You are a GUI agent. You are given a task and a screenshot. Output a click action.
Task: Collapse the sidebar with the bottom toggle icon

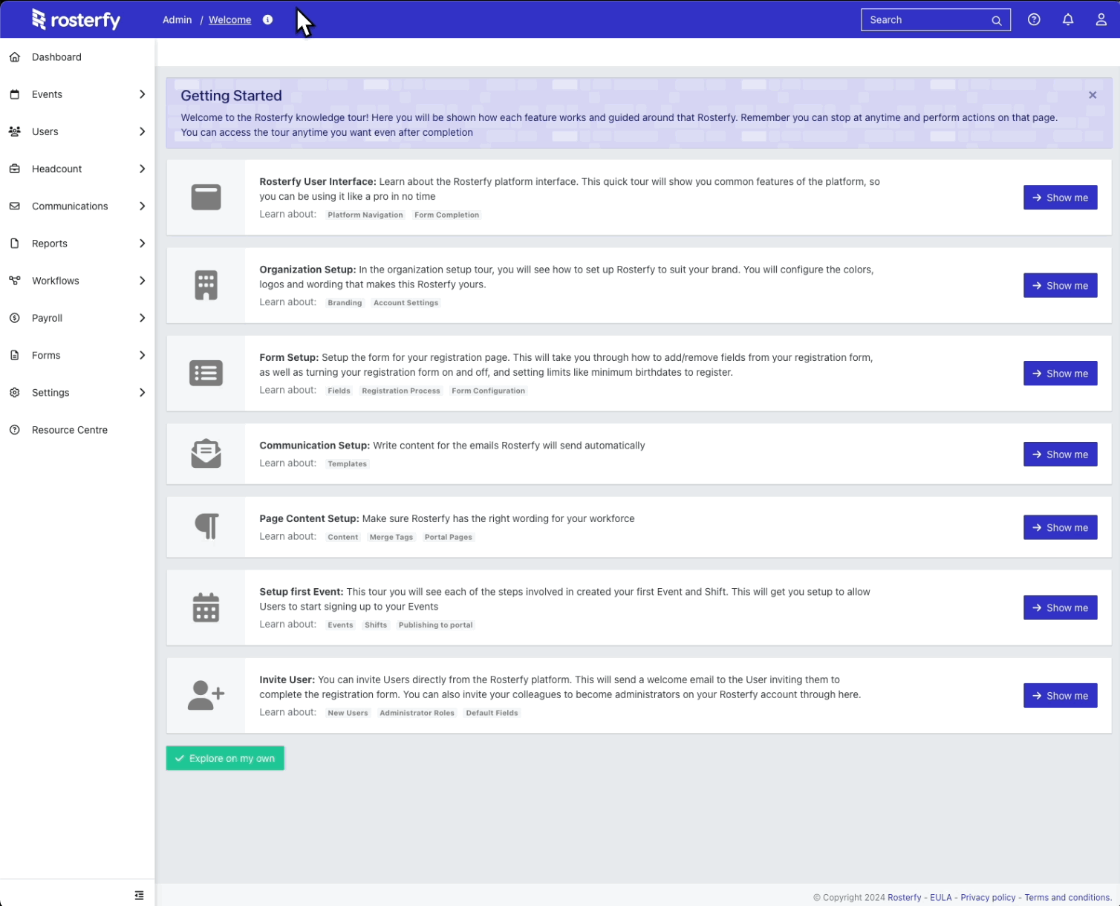[139, 896]
